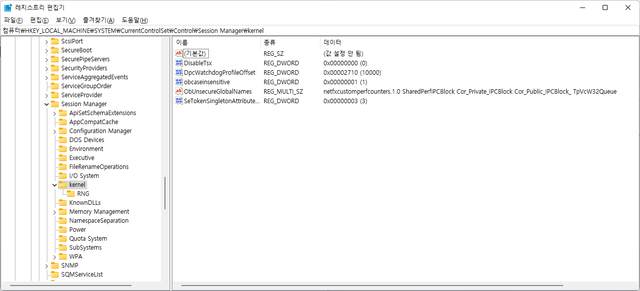Click the DOS Devices folder icon

point(62,140)
